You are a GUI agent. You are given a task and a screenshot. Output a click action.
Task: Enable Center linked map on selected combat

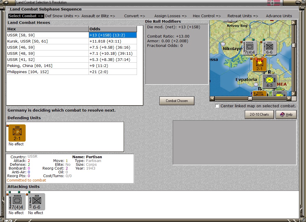[217, 106]
